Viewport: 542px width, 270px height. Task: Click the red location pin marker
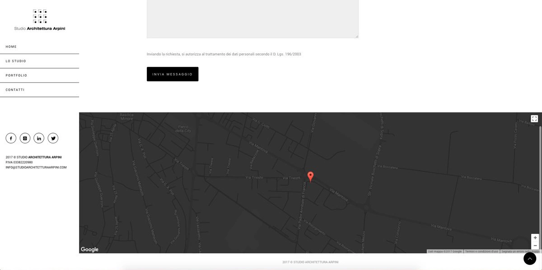(x=310, y=177)
